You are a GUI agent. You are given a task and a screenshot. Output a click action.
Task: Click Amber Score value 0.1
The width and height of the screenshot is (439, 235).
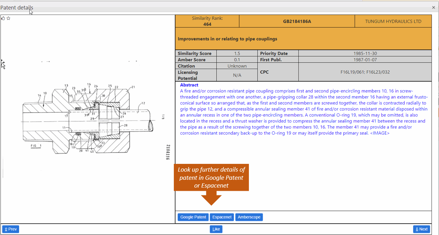(237, 60)
